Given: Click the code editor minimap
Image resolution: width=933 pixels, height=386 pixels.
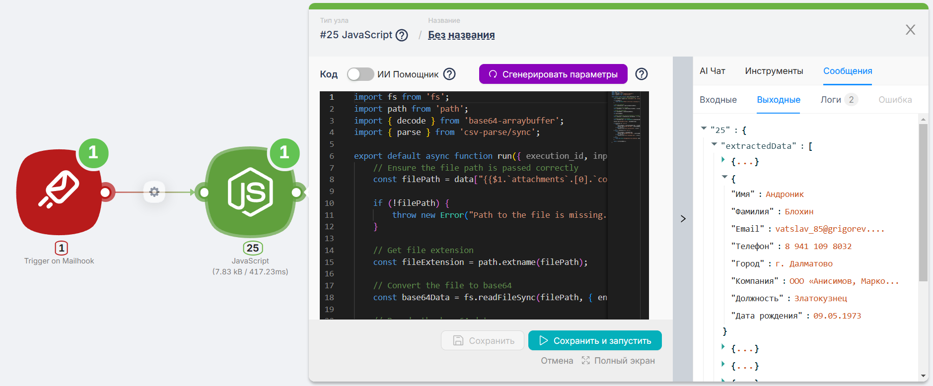Looking at the screenshot, I should (626, 117).
